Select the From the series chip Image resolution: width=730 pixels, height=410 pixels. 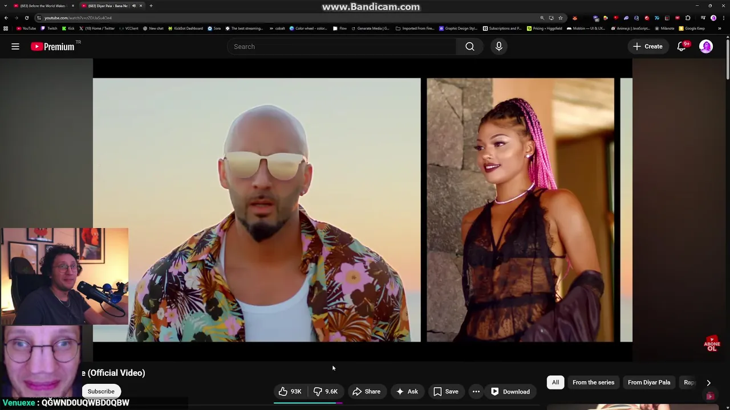[593, 383]
